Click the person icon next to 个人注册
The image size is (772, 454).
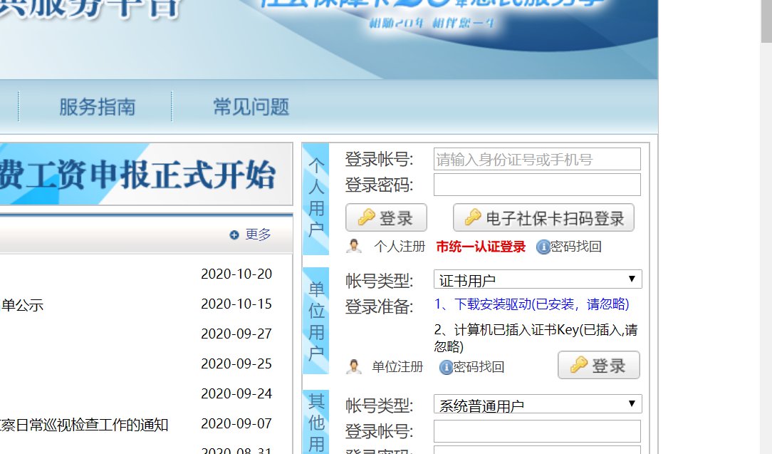tap(353, 246)
